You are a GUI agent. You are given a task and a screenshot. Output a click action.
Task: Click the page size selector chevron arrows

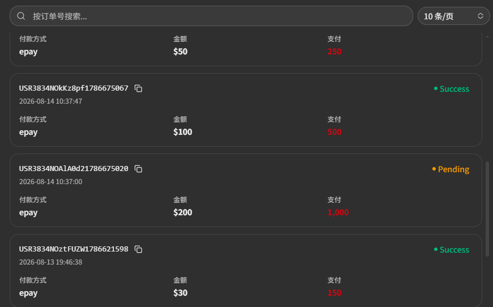click(480, 16)
